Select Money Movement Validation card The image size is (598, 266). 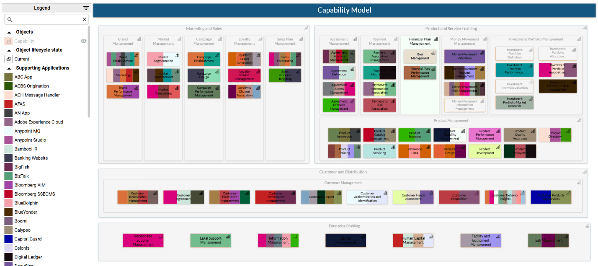pyautogui.click(x=465, y=57)
